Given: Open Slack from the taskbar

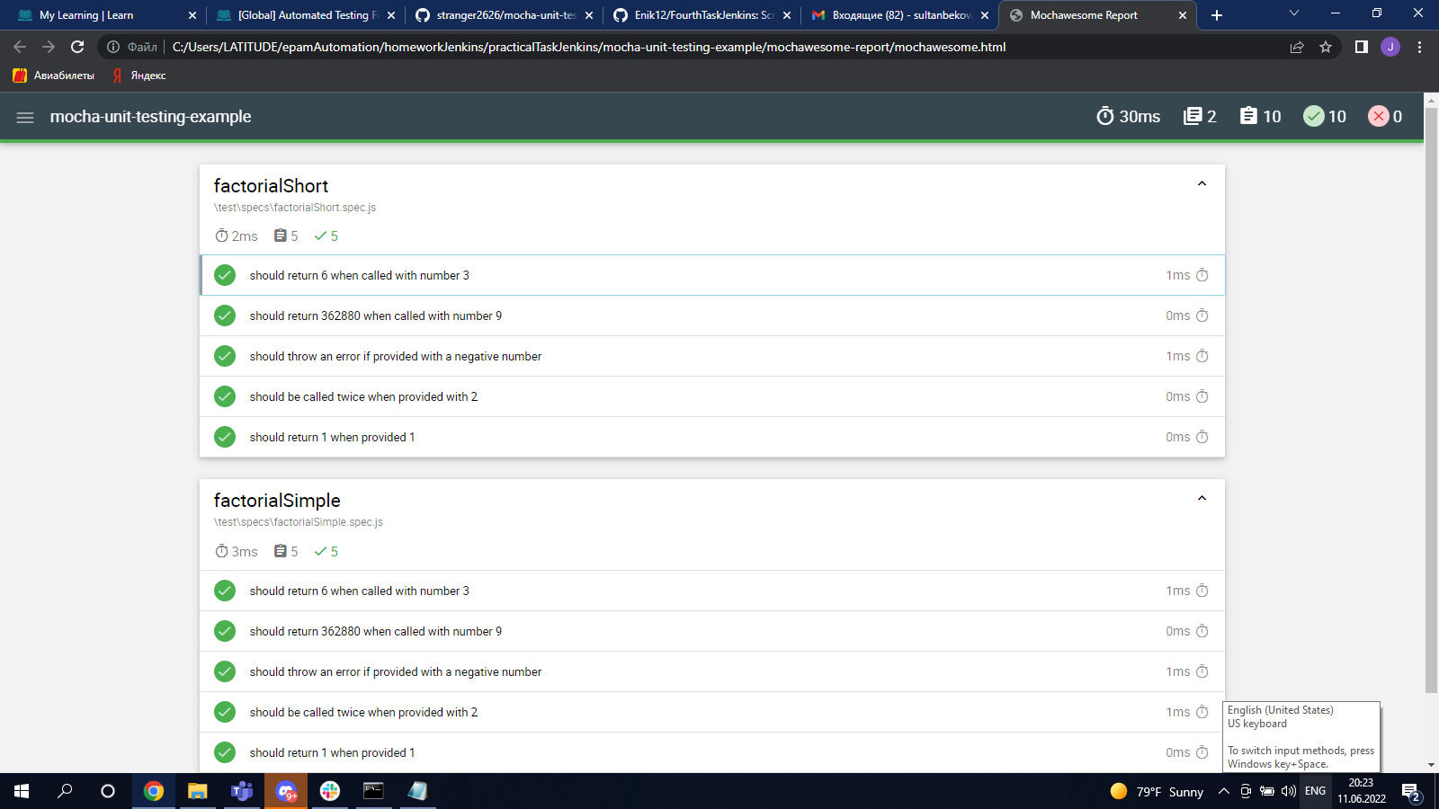Looking at the screenshot, I should (x=330, y=791).
